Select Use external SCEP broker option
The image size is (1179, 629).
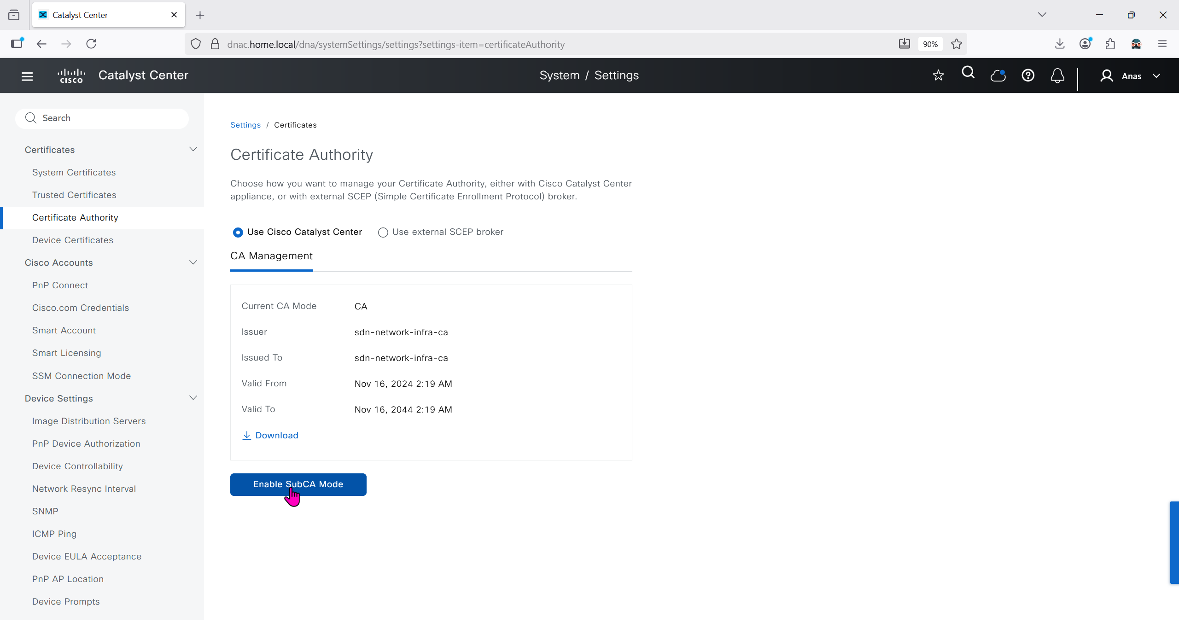tap(383, 233)
